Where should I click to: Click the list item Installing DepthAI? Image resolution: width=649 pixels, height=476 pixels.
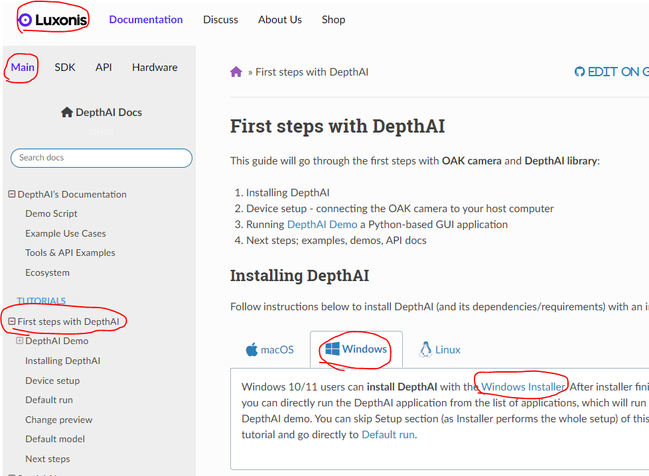click(x=287, y=193)
